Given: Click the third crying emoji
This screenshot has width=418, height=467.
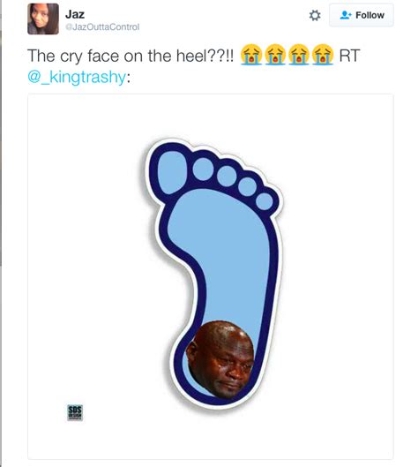Looking at the screenshot, I should [299, 55].
